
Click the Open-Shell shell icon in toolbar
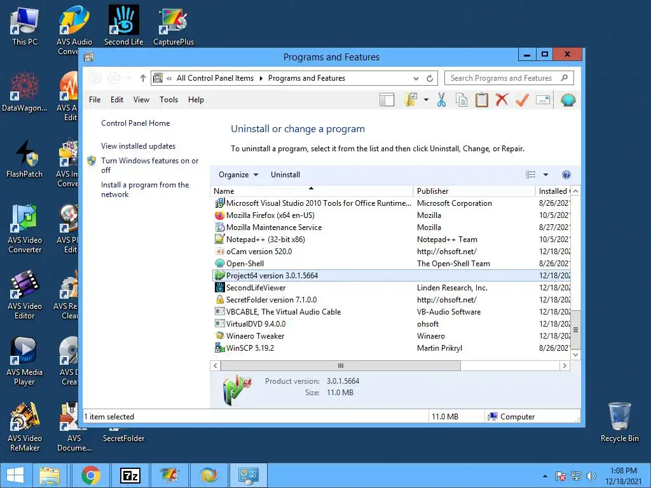pos(568,100)
